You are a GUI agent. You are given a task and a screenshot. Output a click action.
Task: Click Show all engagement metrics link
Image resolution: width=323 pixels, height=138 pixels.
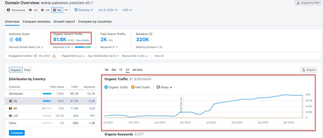point(159,56)
